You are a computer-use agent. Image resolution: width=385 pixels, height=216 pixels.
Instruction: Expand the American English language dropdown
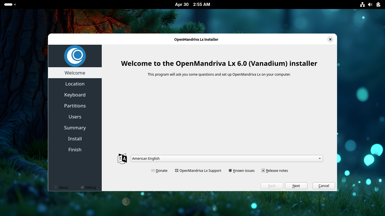click(227, 158)
